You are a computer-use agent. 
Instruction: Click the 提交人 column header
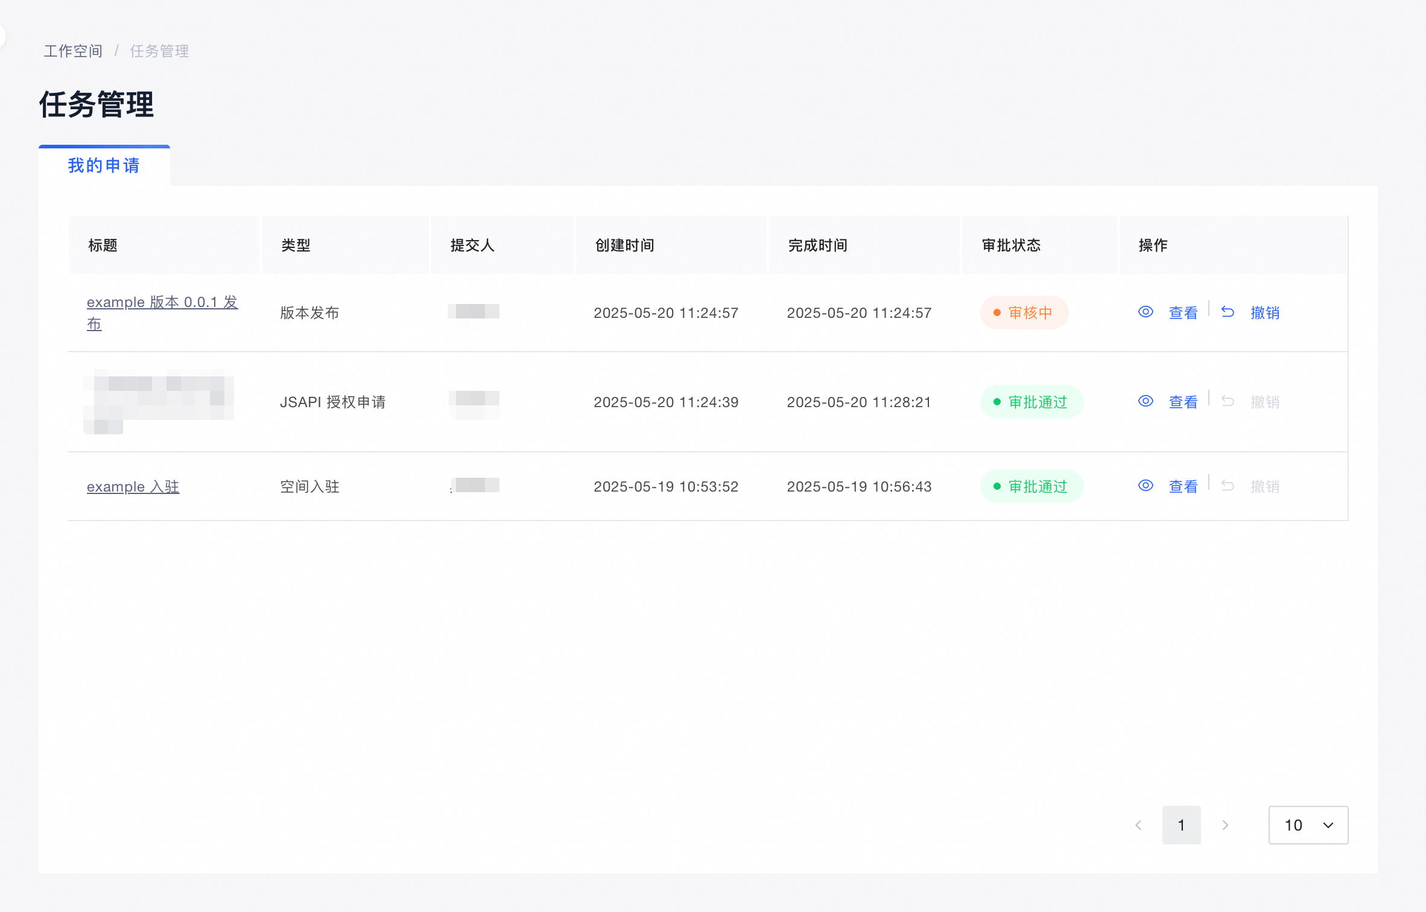(x=502, y=245)
